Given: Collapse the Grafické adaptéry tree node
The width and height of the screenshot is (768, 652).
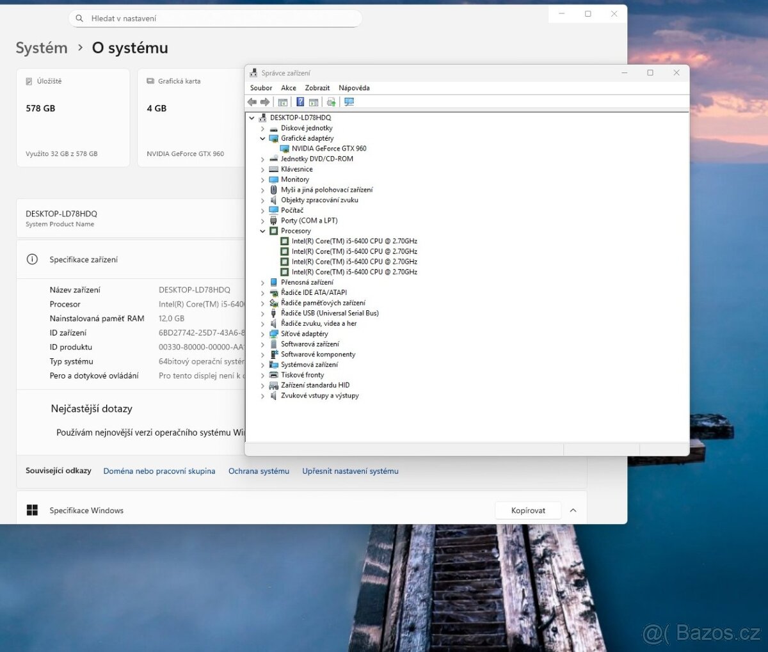Looking at the screenshot, I should [262, 138].
